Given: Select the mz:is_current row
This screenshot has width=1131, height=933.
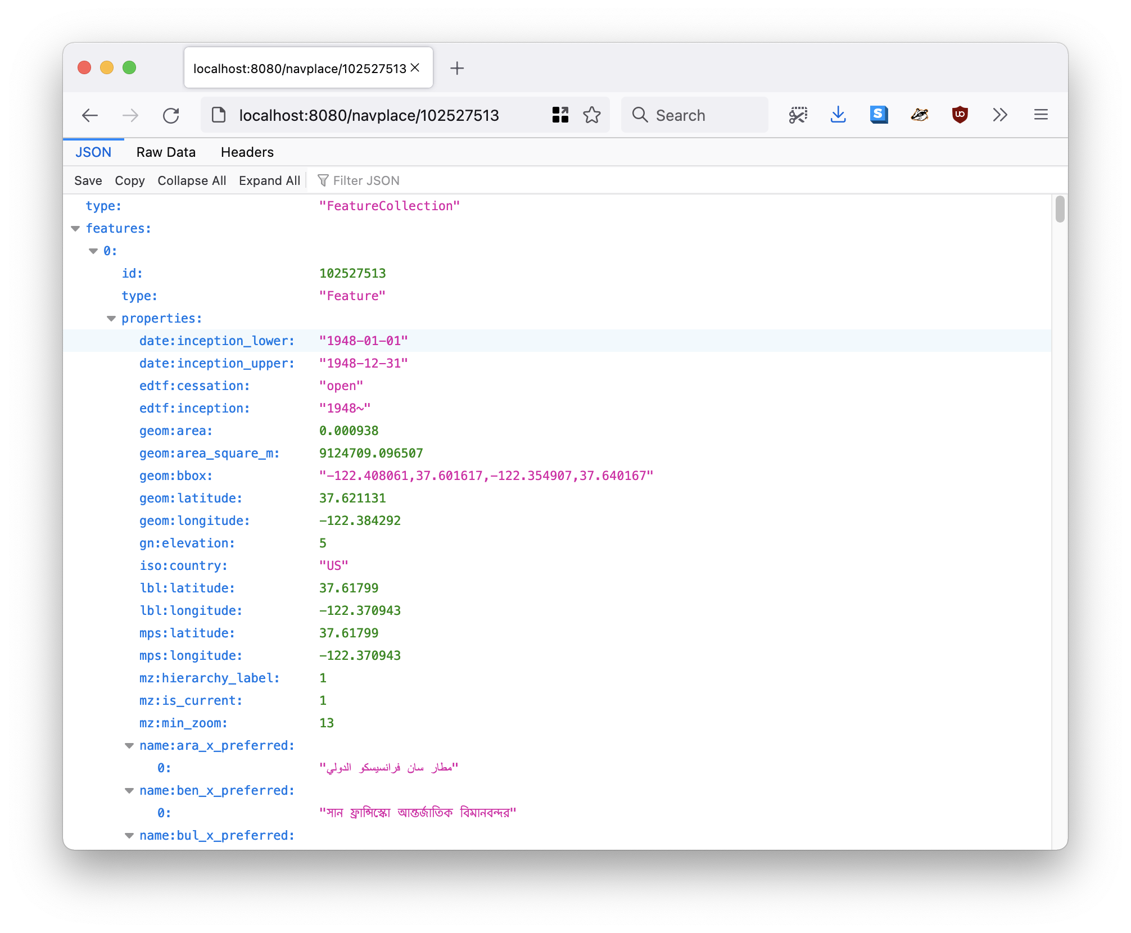Looking at the screenshot, I should pos(557,700).
